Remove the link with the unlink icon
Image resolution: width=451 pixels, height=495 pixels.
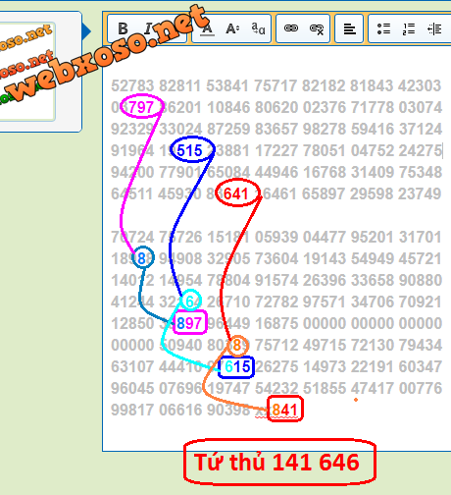pos(317,29)
